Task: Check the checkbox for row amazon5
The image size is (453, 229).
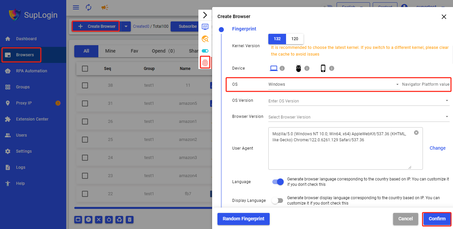Action: [85, 103]
